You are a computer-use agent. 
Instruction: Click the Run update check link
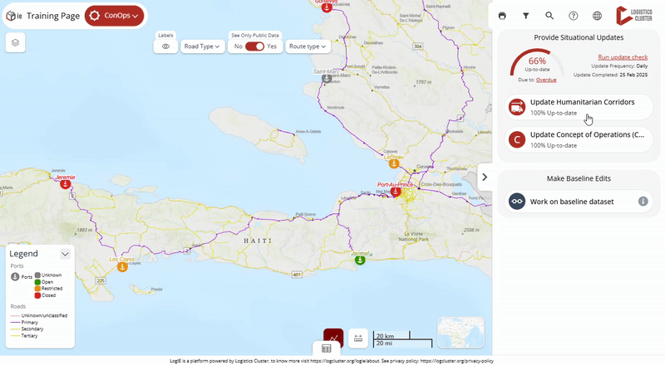623,57
